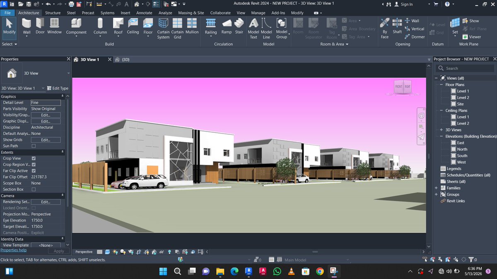The image size is (497, 279).
Task: Select the Shaft opening tool
Action: pos(397,26)
